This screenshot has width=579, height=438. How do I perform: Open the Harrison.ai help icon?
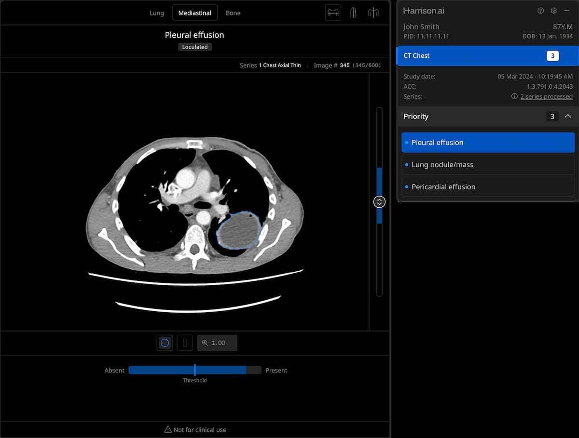(x=540, y=11)
